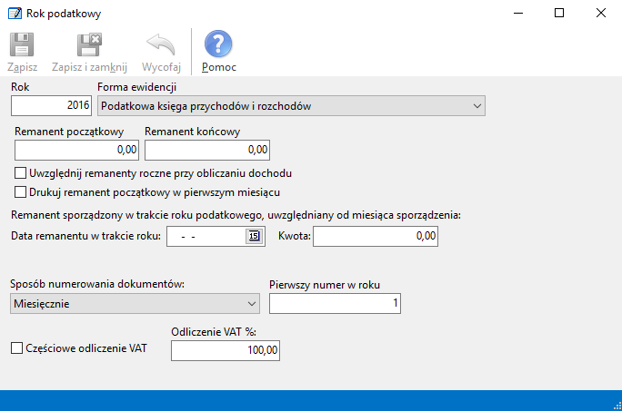Focus the Remanent końcowy field

207,149
